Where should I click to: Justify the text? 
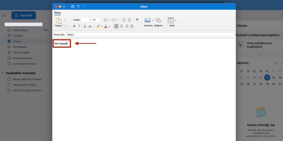132,26
